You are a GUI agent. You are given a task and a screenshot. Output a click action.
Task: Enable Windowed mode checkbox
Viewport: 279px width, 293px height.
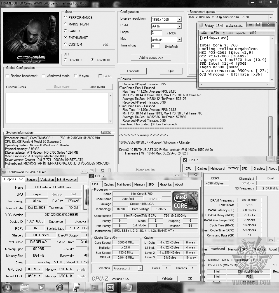(x=43, y=76)
